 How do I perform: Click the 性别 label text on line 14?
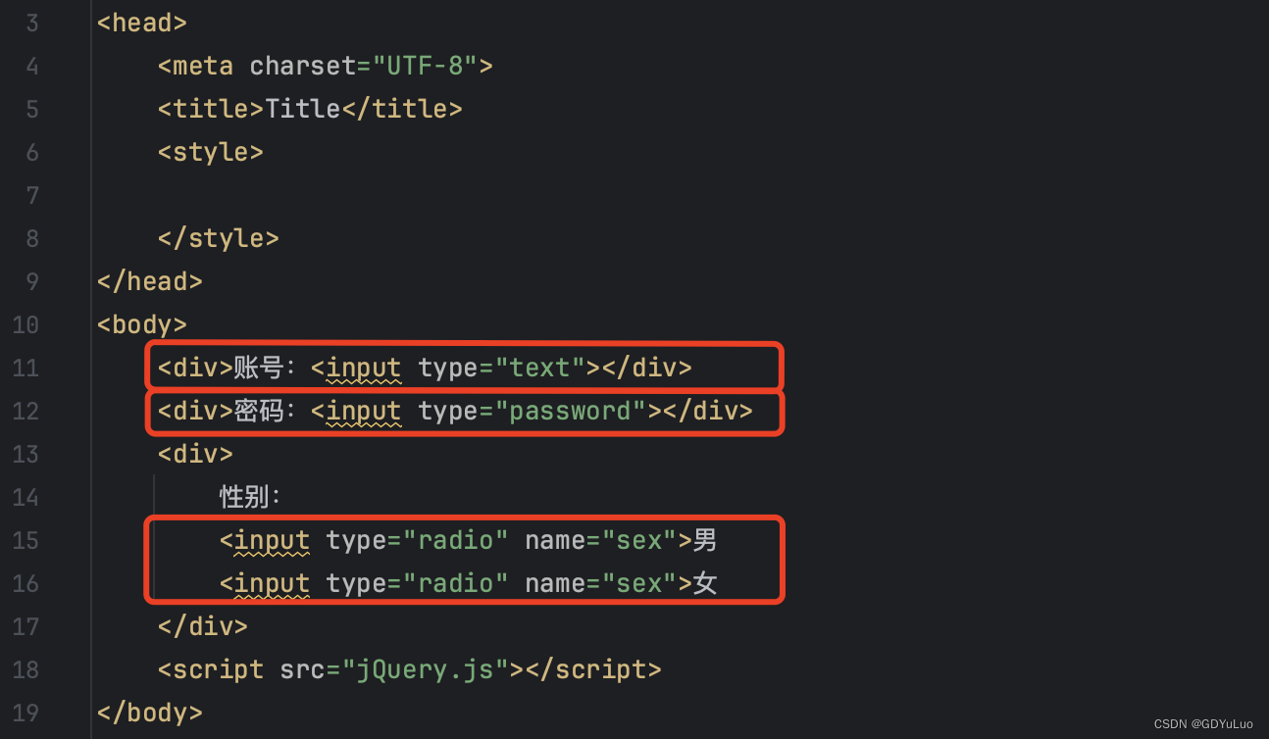tap(244, 497)
